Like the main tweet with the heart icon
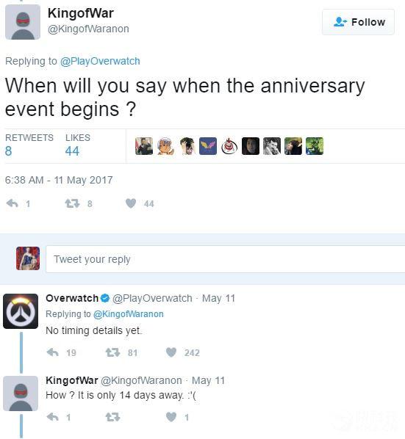Image resolution: width=405 pixels, height=439 pixels. point(131,203)
